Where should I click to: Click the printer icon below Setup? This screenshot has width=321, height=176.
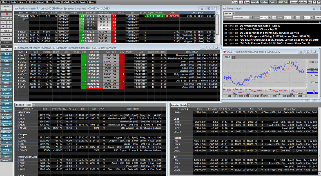click(6, 10)
